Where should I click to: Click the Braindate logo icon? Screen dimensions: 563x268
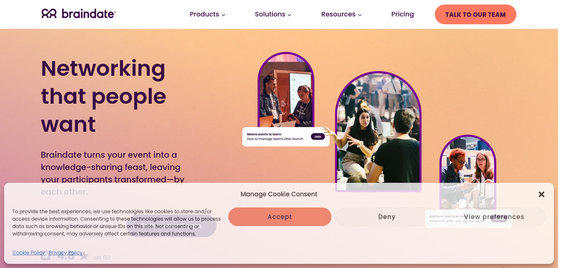tap(49, 14)
